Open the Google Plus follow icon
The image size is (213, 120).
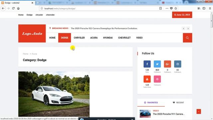pyautogui.click(x=167, y=64)
